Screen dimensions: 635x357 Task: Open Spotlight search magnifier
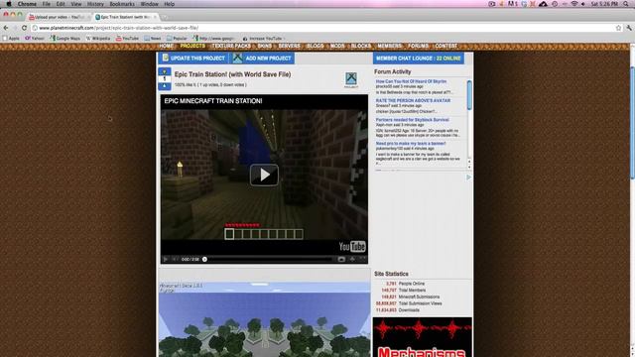(627, 4)
